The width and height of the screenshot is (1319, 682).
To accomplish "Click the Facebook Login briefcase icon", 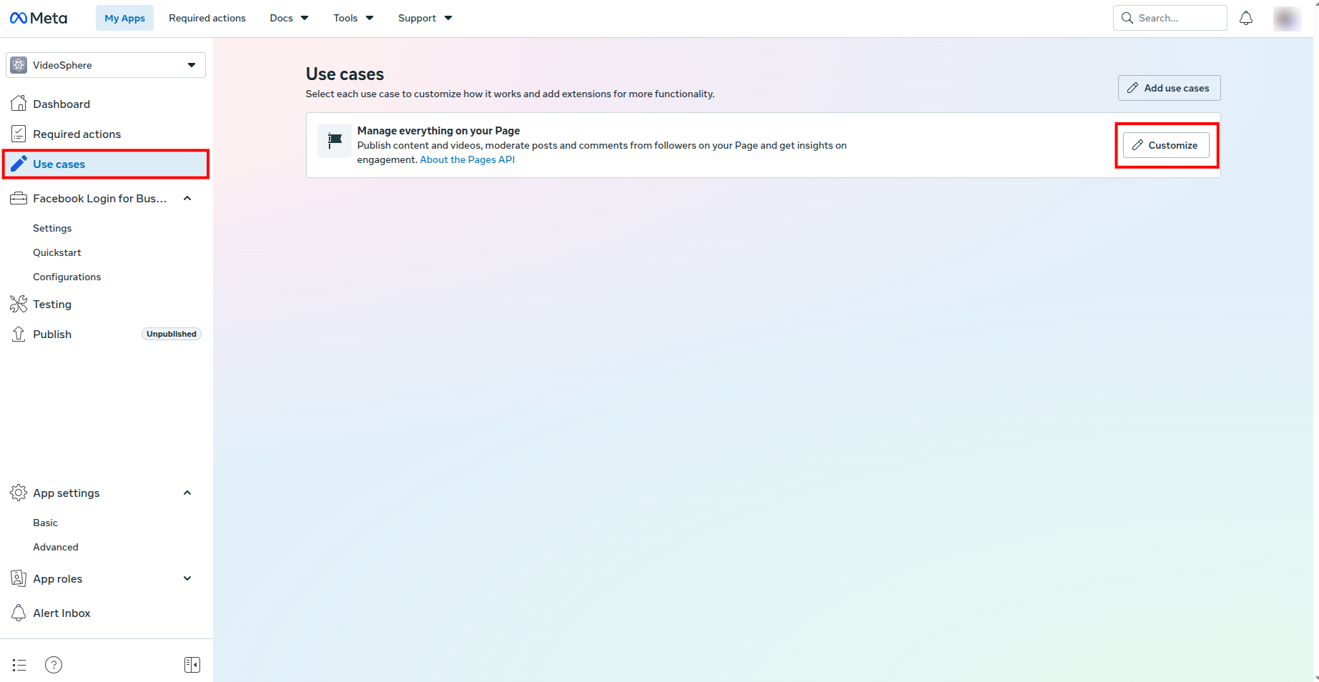I will (x=19, y=198).
